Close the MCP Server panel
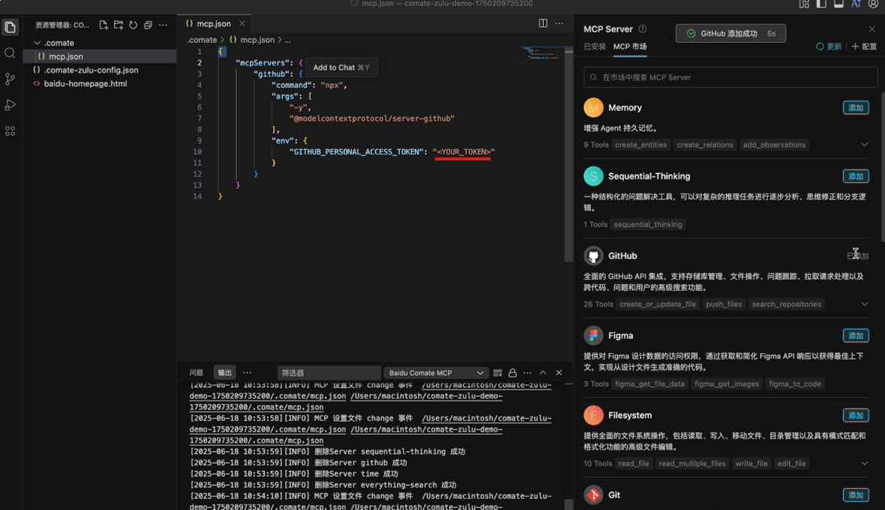Viewport: 885px width, 510px height. [871, 29]
